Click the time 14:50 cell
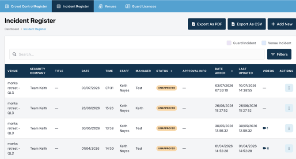The width and height of the screenshot is (296, 159). 110,148
